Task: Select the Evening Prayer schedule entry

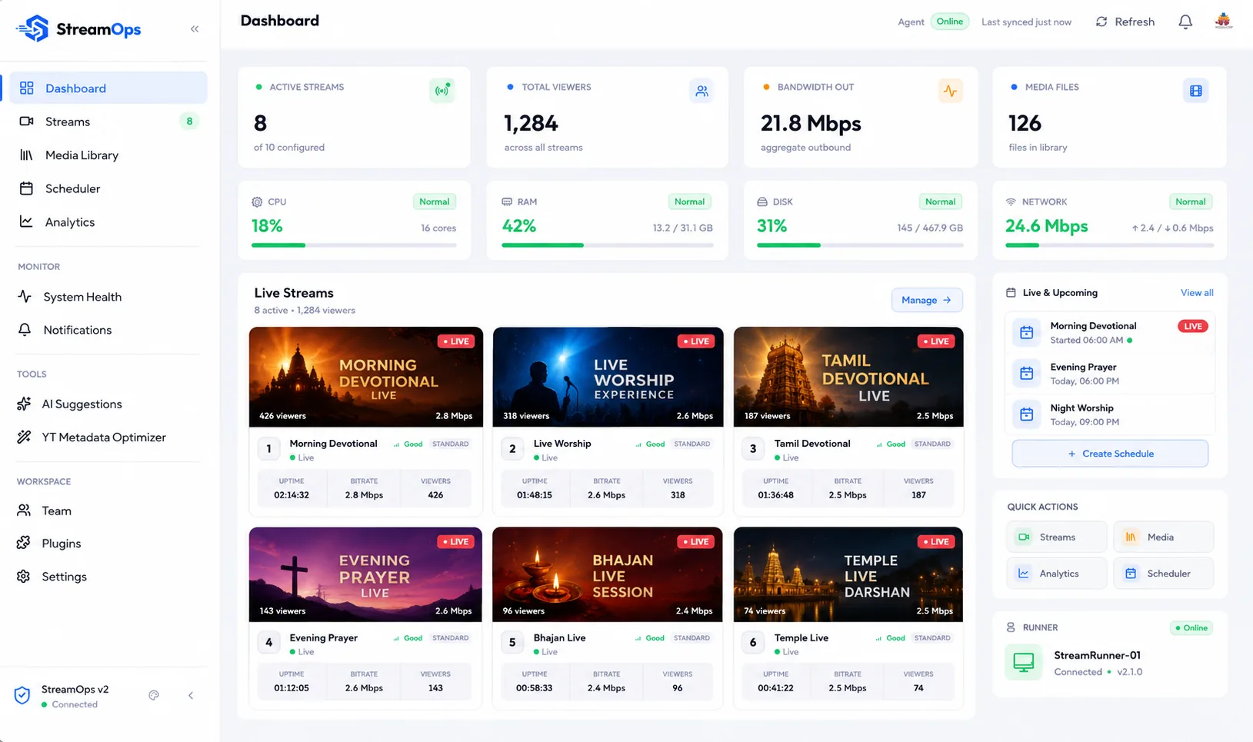Action: [x=1110, y=374]
